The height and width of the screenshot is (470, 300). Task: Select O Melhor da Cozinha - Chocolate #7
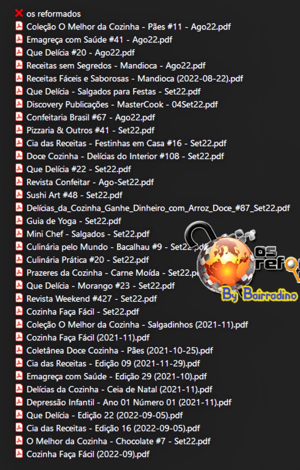tap(118, 441)
